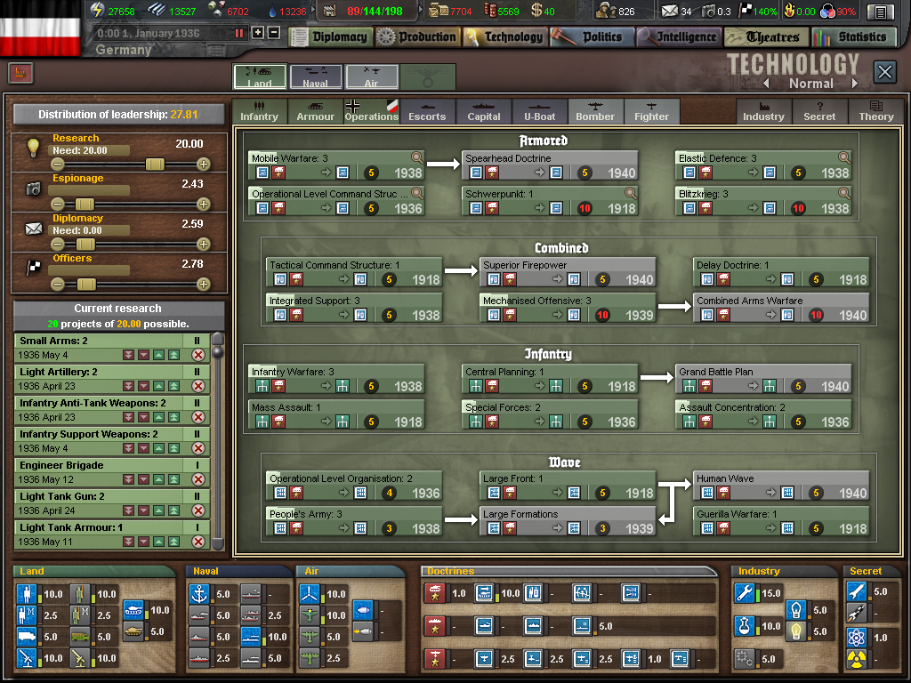
Task: Click the chemistry flask industry icon
Action: coord(745,626)
